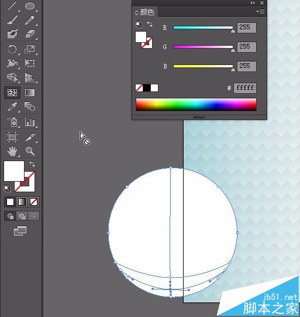Image resolution: width=300 pixels, height=317 pixels.
Task: Switch to the 颜色 panel tab
Action: 147,12
